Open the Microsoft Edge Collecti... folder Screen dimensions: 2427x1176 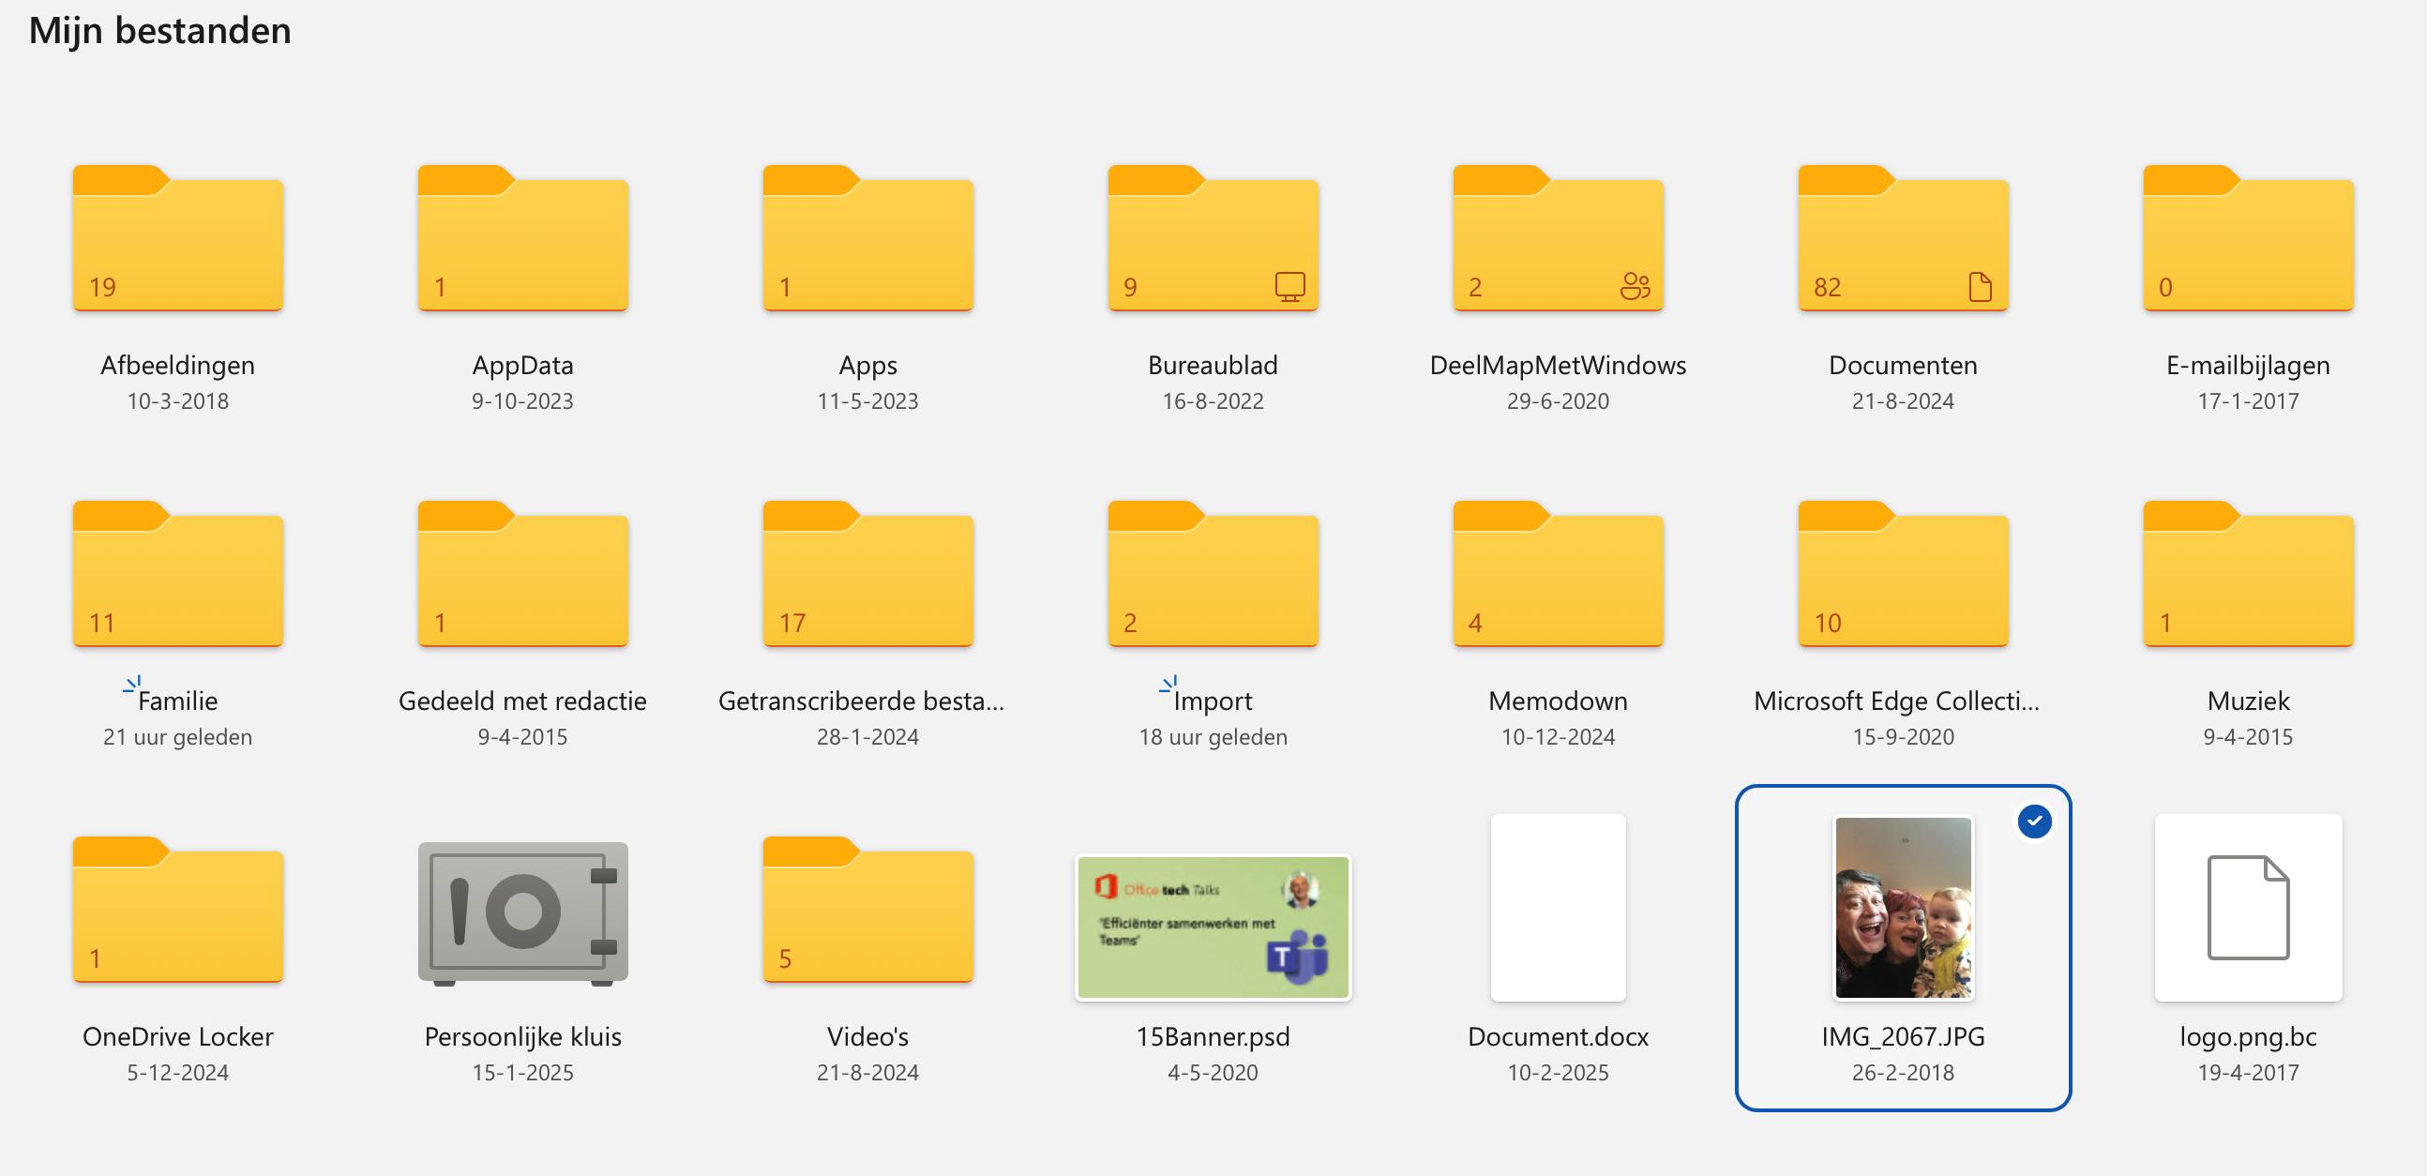pos(1902,576)
